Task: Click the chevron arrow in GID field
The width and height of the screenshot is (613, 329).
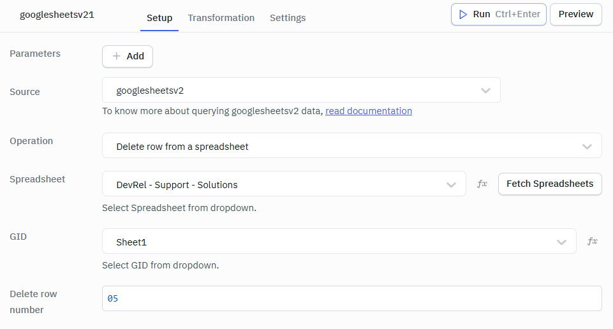Action: [x=561, y=242]
